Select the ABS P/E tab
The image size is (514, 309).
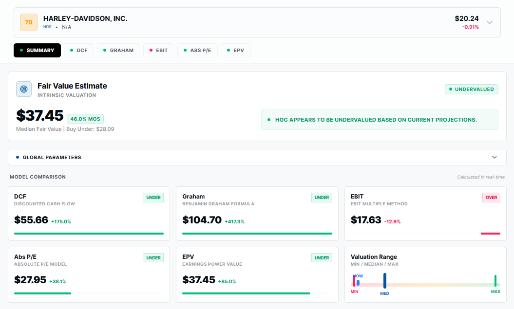pyautogui.click(x=197, y=51)
